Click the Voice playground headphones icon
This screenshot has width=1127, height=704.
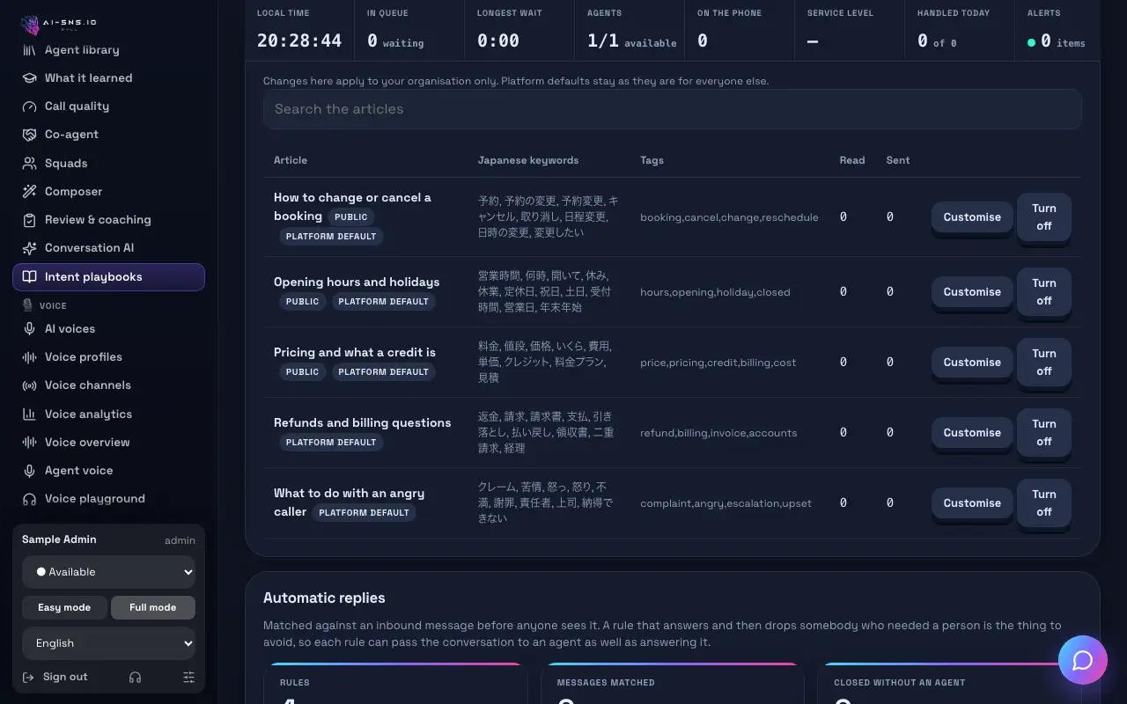tap(29, 499)
